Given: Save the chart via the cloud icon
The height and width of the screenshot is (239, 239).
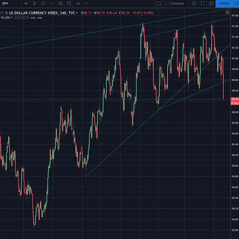Looking at the screenshot, I should click(x=167, y=3).
